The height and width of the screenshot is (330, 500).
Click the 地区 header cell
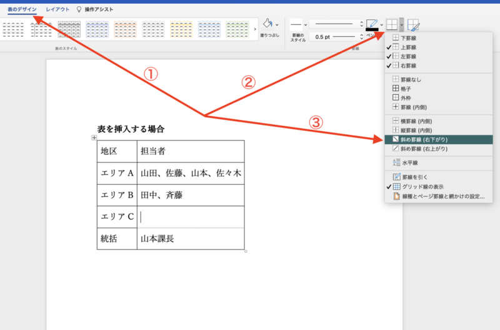(117, 152)
